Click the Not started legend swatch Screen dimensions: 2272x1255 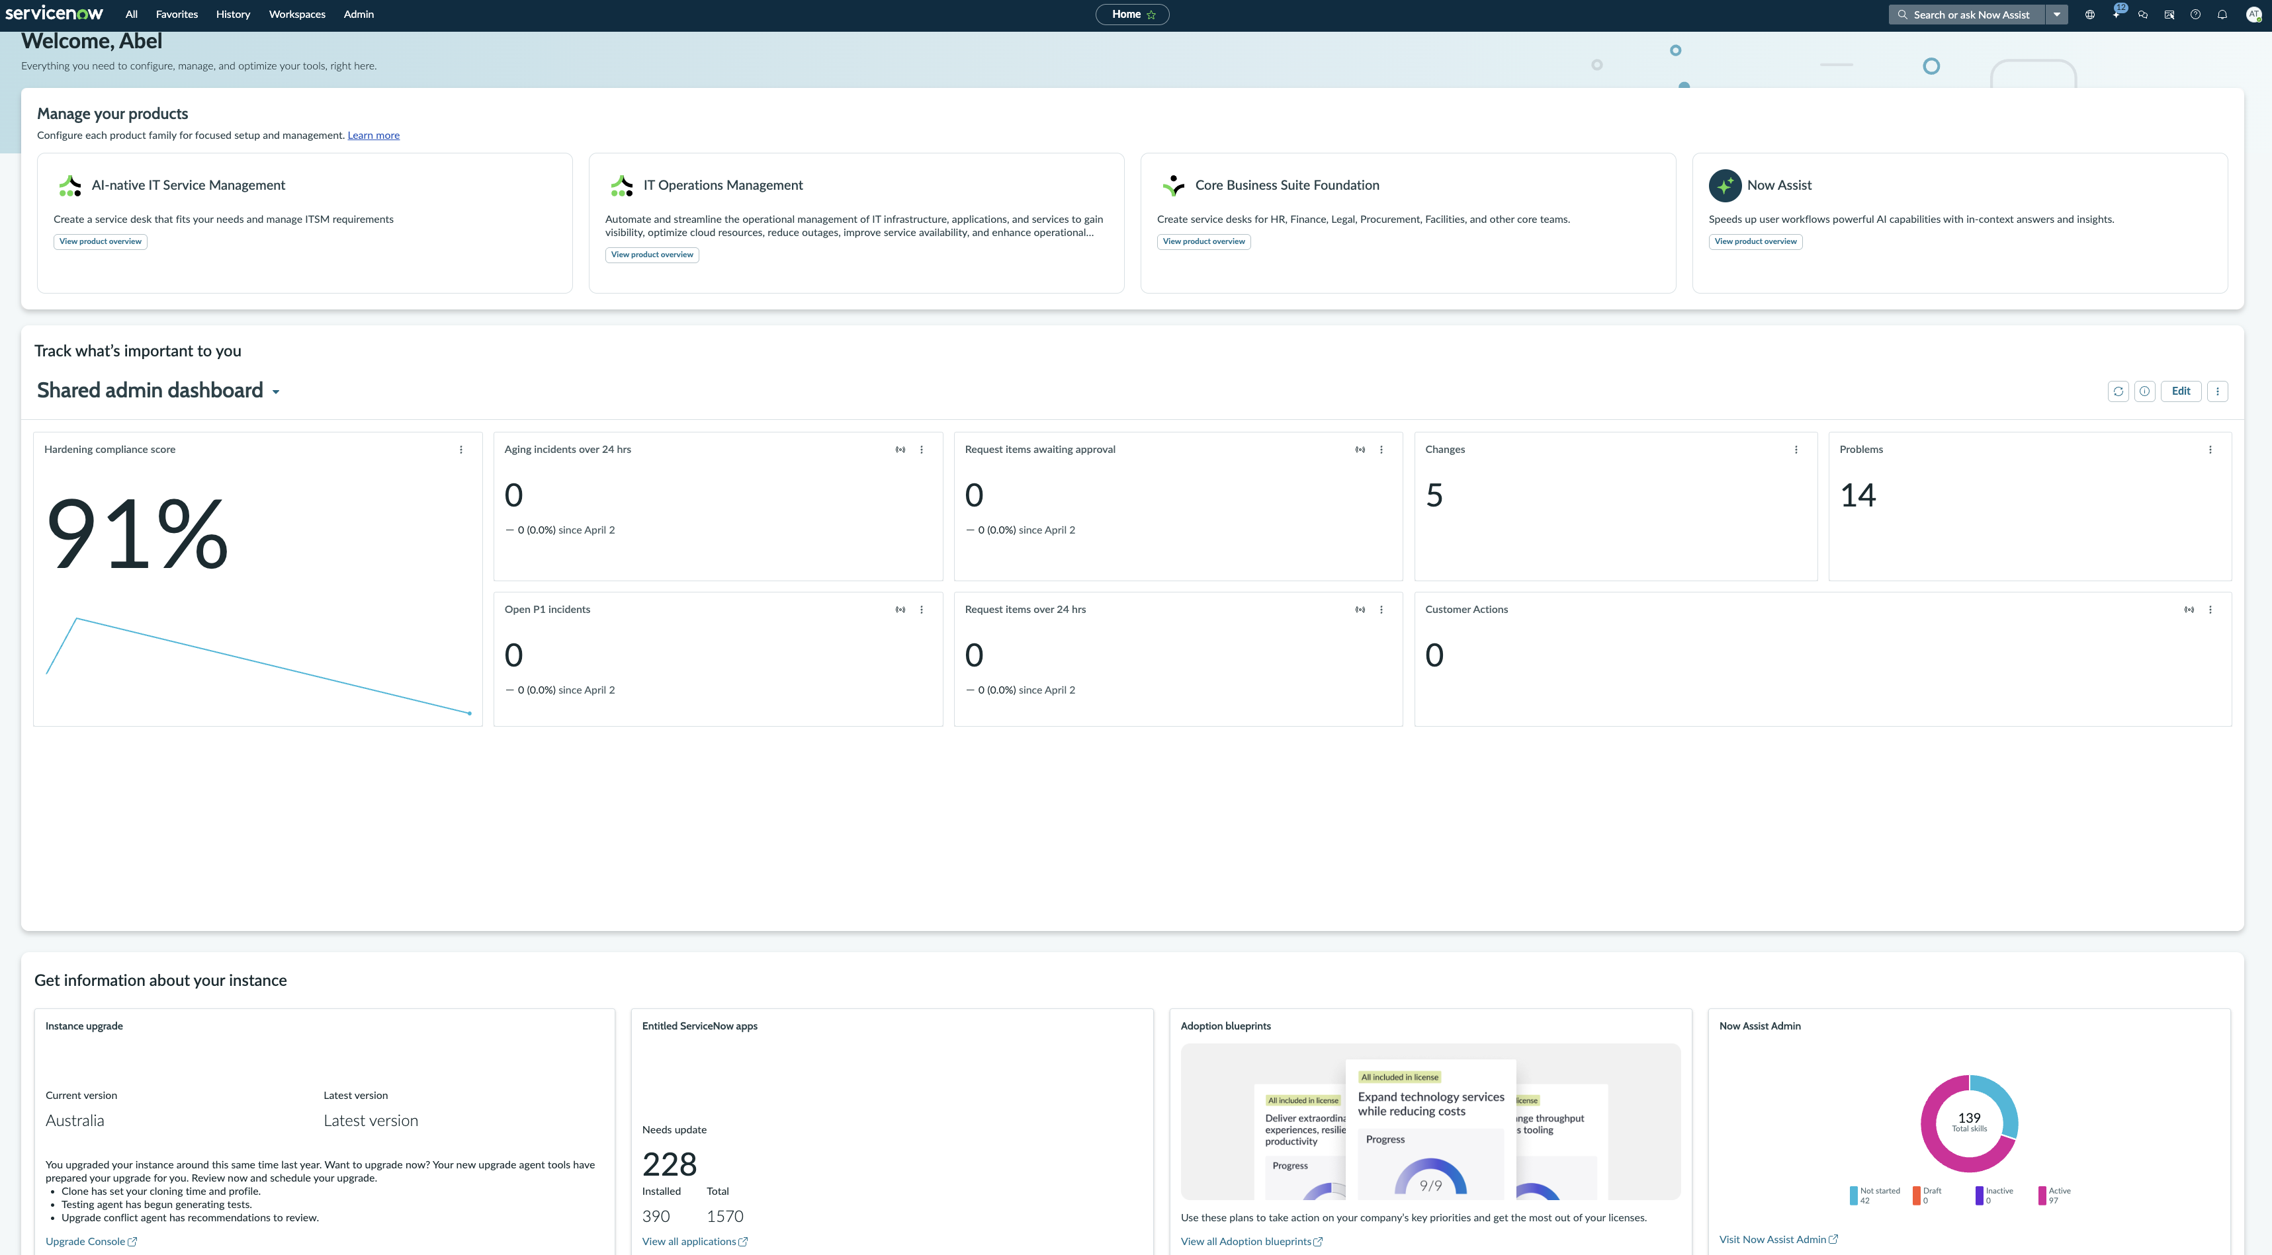tap(1853, 1196)
